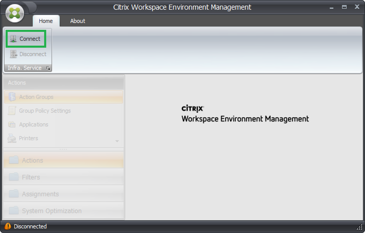Viewport: 365px width, 233px height.
Task: Open the Filters folder icon
Action: [x=14, y=177]
